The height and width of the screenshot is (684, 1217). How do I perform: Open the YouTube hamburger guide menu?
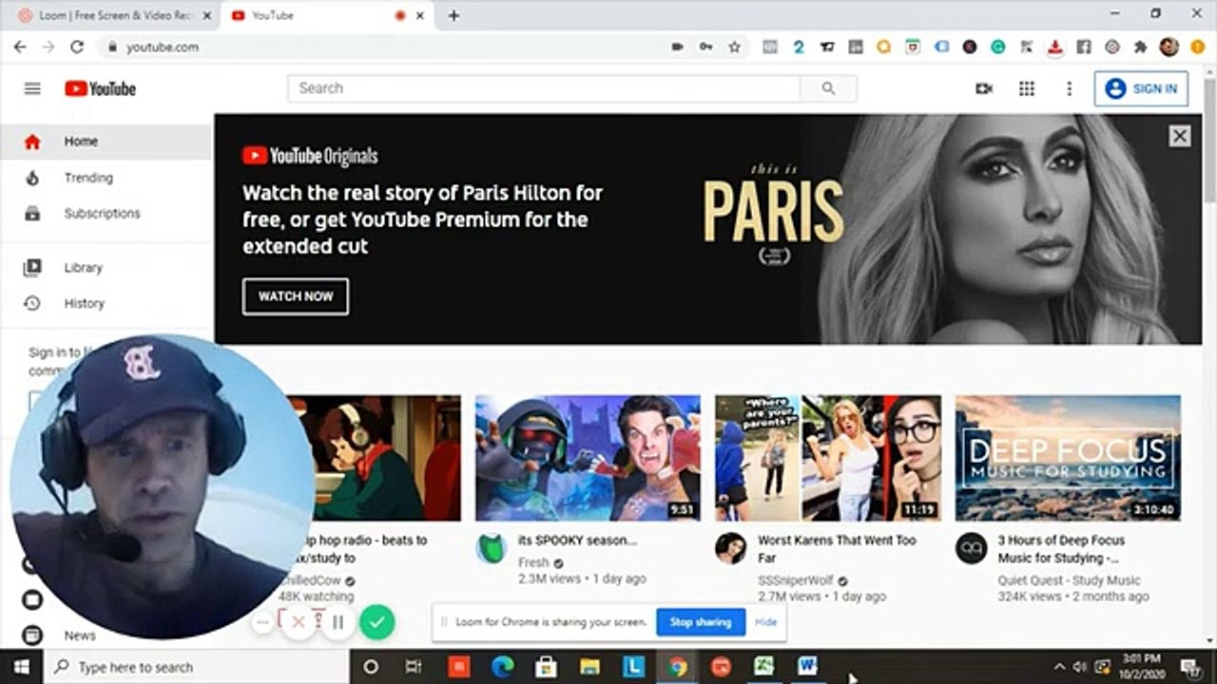(32, 88)
